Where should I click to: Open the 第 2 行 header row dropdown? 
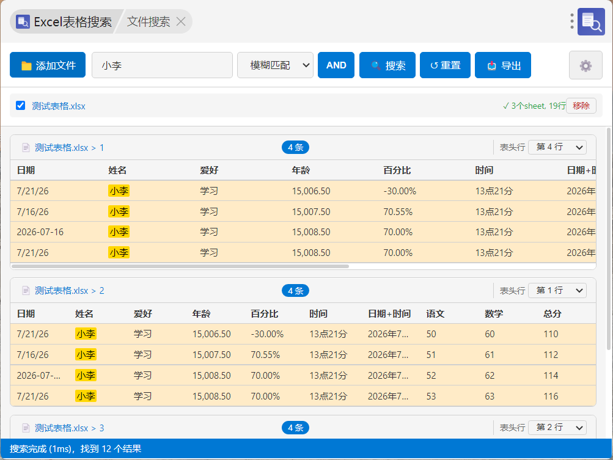point(557,428)
